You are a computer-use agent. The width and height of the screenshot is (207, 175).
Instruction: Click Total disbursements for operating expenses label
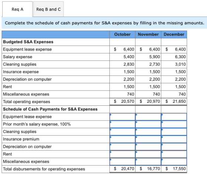[x=44, y=169]
